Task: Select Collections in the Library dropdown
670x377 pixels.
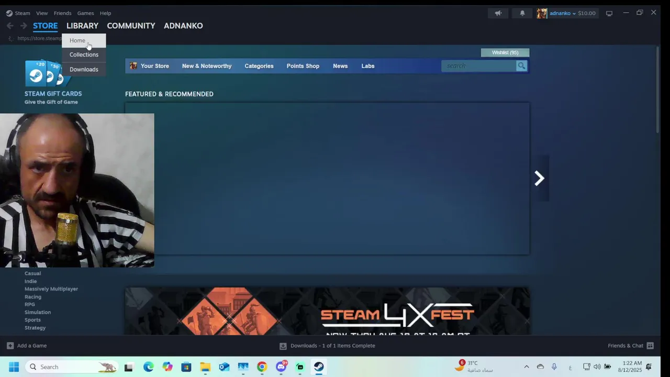Action: (x=84, y=54)
